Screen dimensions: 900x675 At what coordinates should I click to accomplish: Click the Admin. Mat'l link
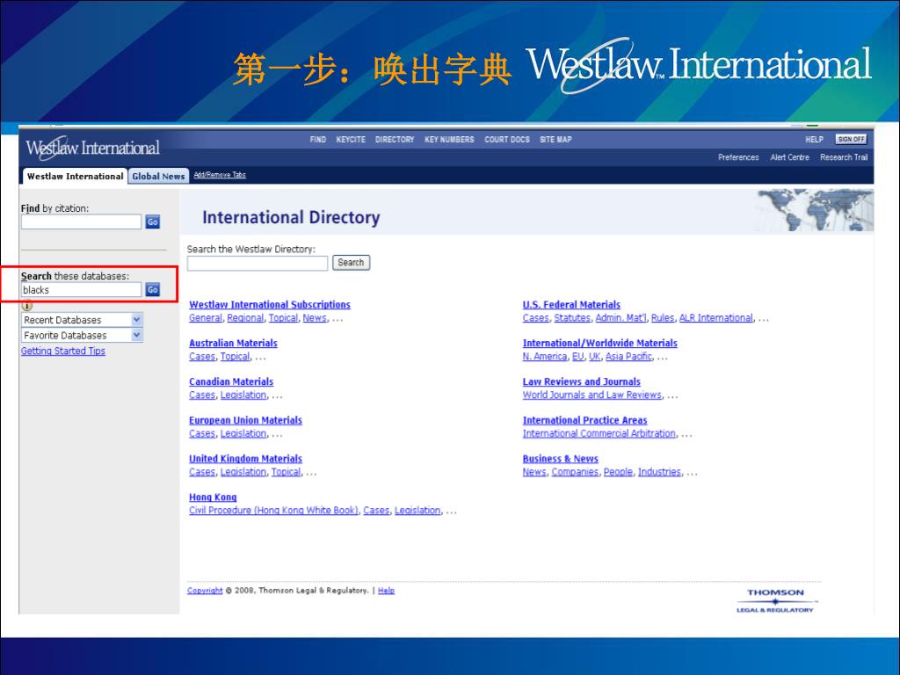621,318
